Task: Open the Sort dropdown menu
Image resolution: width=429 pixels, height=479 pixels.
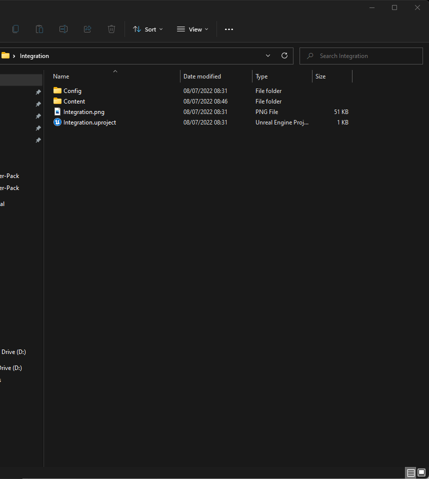Action: pyautogui.click(x=148, y=29)
